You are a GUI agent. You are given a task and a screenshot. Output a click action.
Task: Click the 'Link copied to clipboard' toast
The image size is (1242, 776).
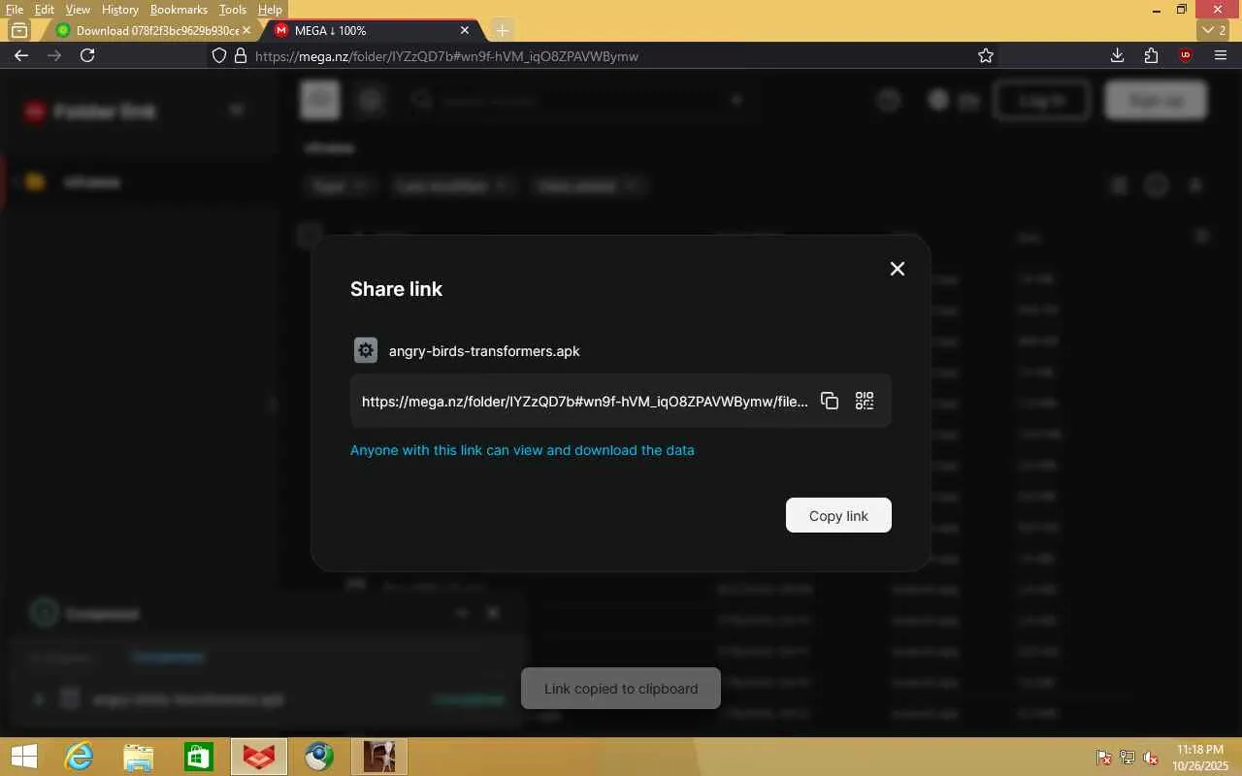621,689
